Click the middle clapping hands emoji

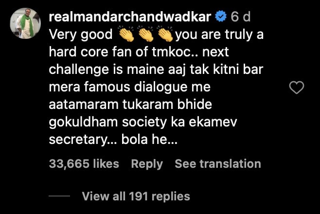[146, 34]
